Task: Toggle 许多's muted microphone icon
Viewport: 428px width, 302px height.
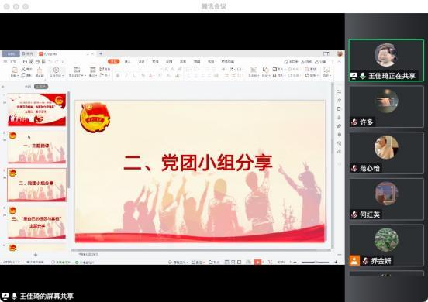Action: 354,122
